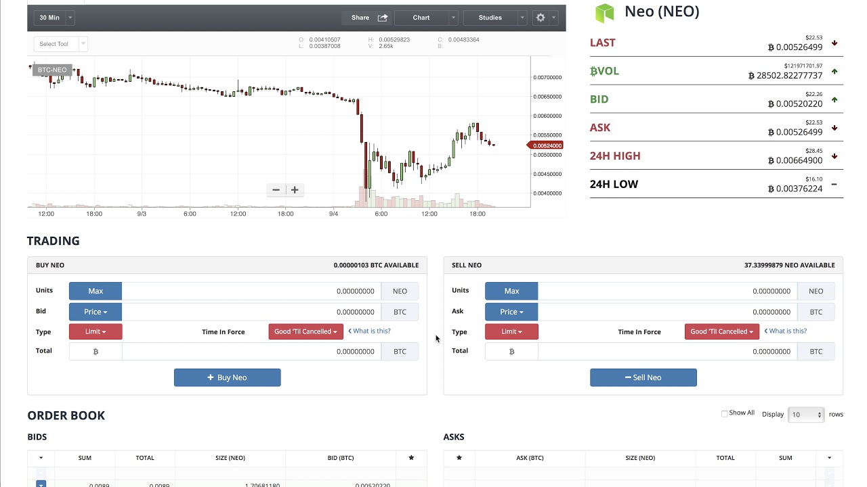Sort Asks by ASK (BTC) header
This screenshot has height=487, width=867.
point(530,458)
